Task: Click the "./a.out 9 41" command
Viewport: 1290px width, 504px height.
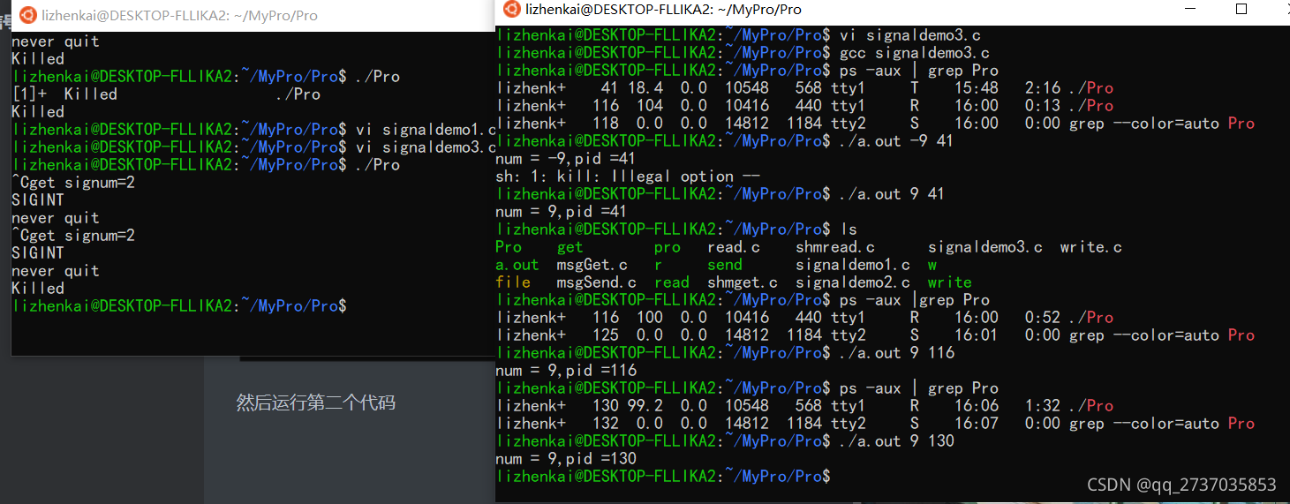Action: (893, 194)
